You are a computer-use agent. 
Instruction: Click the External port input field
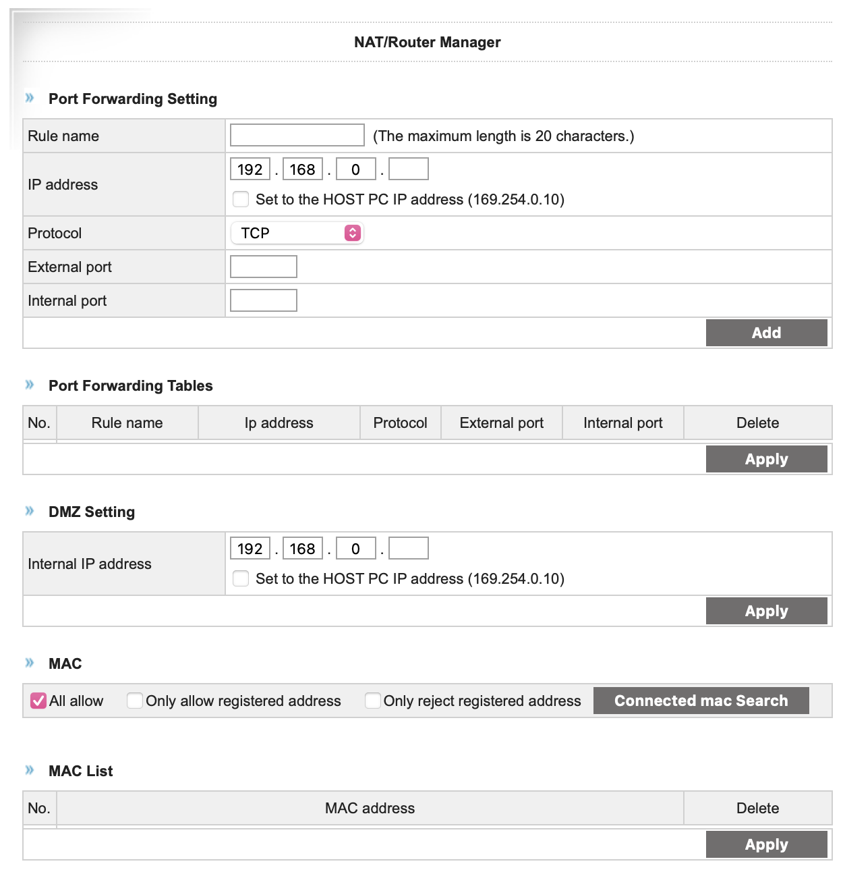click(x=264, y=267)
